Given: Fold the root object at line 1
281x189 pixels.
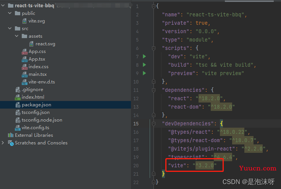Looking at the screenshot, I should (x=153, y=6).
